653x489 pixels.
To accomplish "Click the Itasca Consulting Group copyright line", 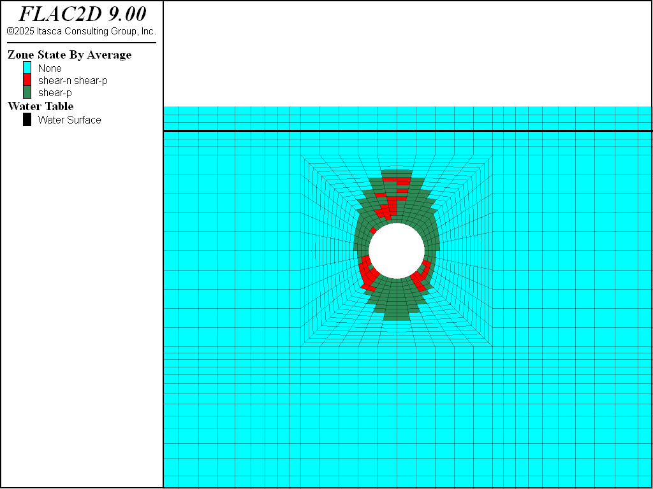I will pyautogui.click(x=82, y=31).
